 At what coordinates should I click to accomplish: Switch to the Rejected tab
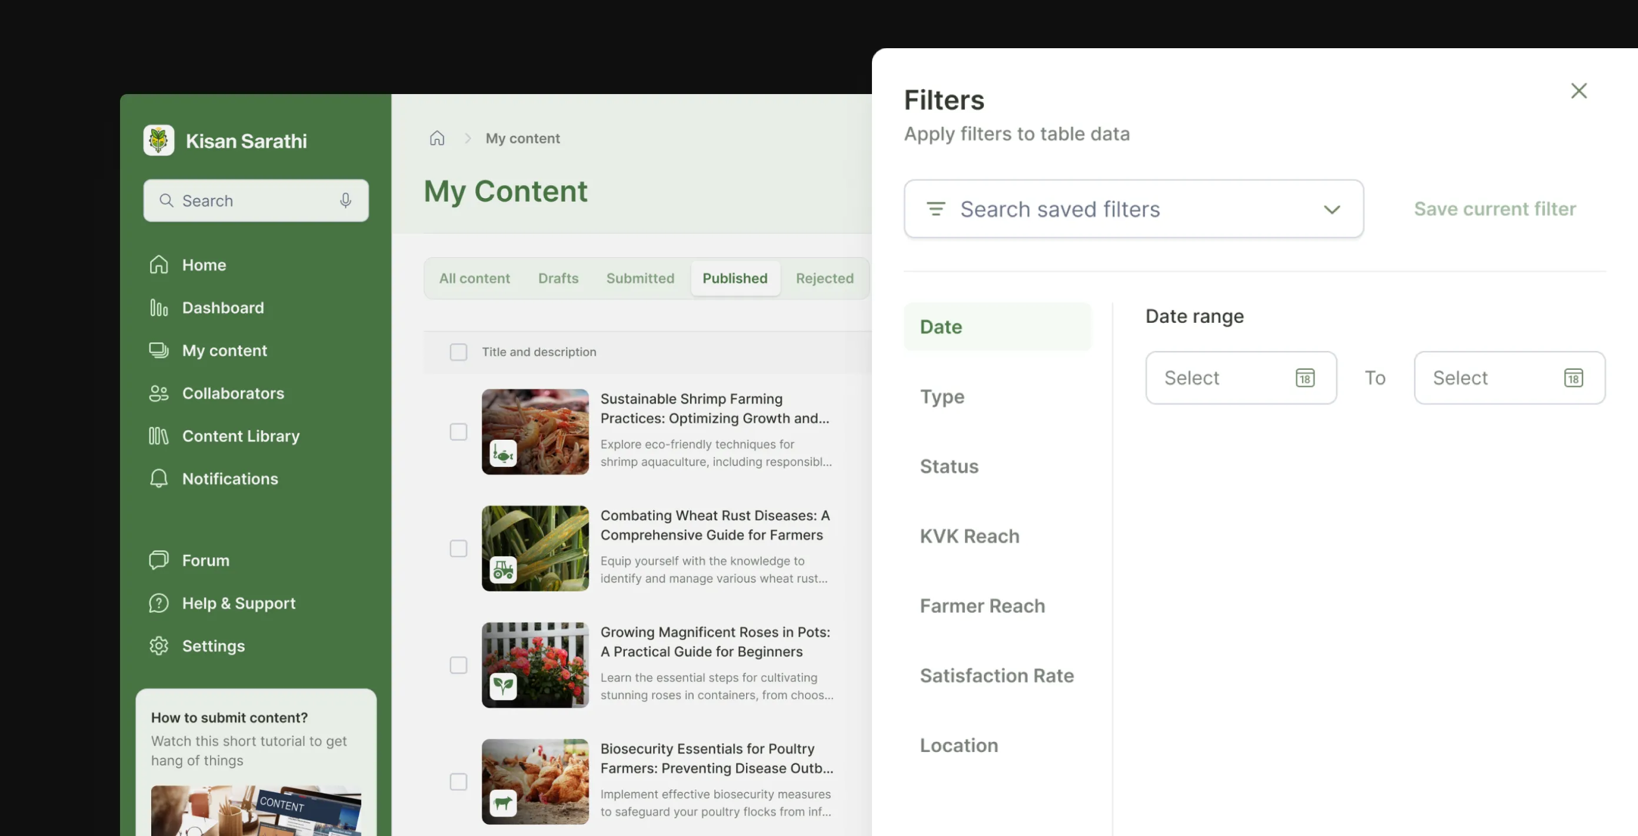(824, 278)
